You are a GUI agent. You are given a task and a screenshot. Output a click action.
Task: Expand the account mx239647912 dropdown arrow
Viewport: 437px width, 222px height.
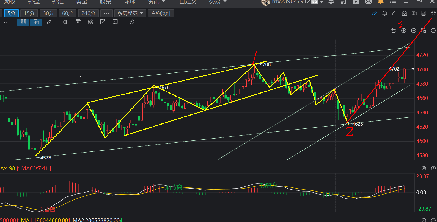tap(321, 2)
